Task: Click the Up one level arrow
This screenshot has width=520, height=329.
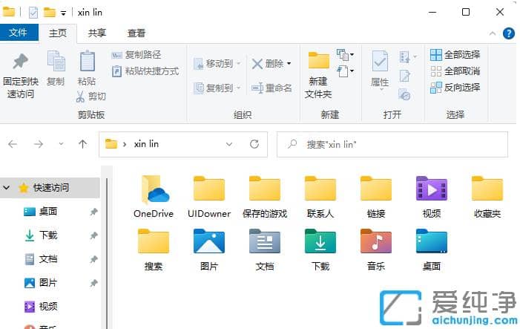Action: 82,144
